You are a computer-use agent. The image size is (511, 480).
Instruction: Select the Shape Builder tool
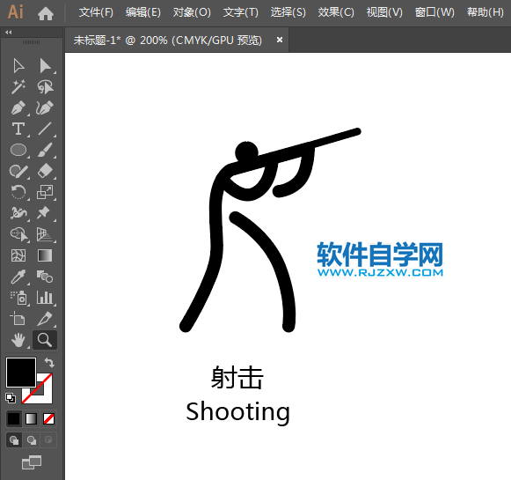[x=19, y=234]
